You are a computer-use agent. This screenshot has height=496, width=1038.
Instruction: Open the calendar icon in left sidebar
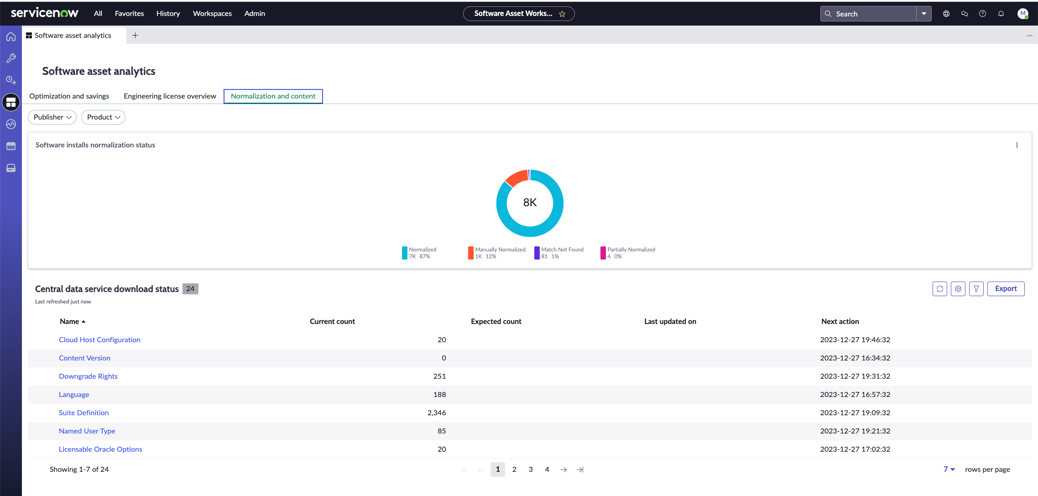[x=11, y=146]
